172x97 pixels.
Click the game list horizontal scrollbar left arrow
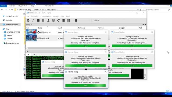(27, 48)
